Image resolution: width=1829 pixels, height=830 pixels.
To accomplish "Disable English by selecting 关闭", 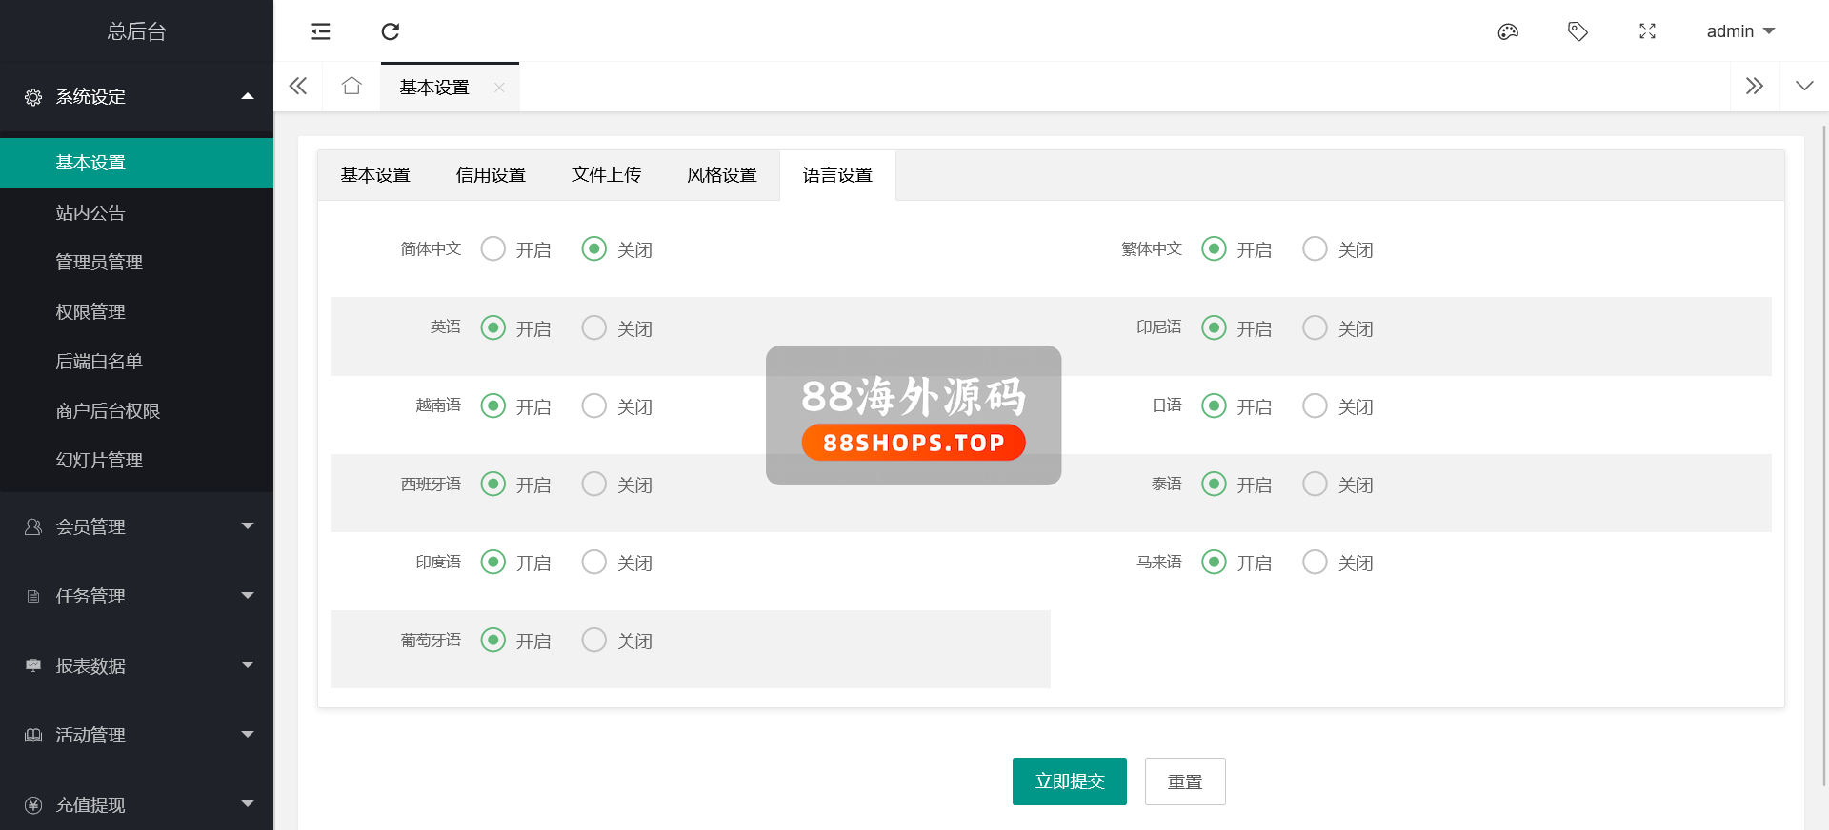I will pos(594,328).
